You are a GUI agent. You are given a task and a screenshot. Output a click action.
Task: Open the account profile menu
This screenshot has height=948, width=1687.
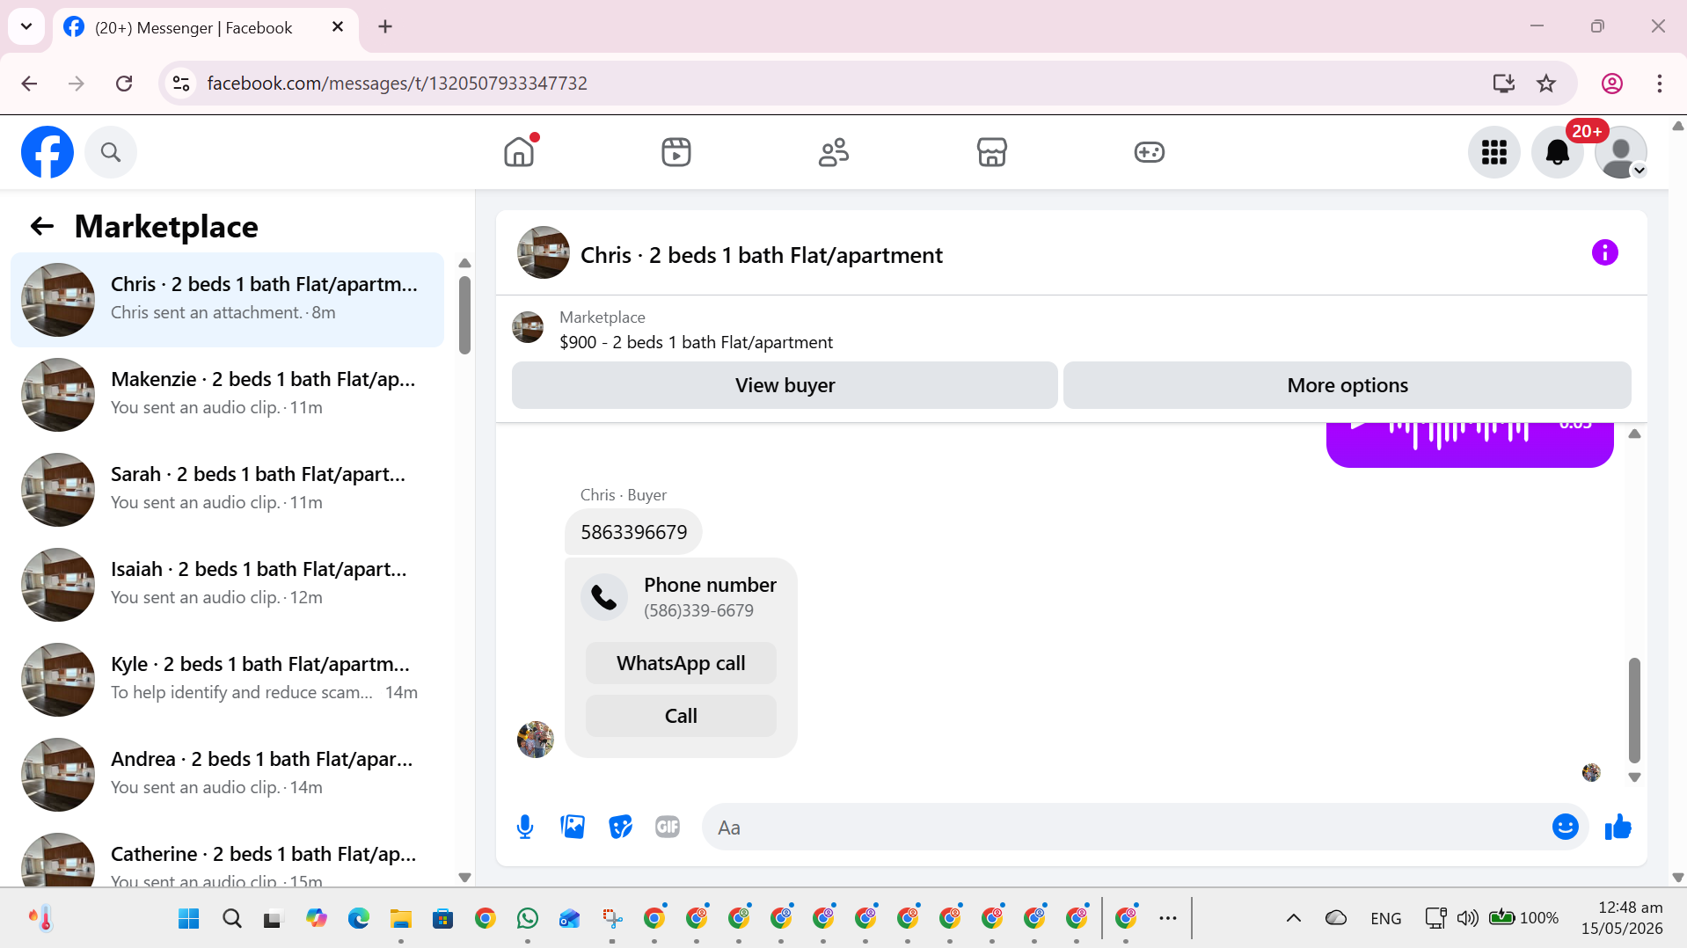(x=1620, y=152)
